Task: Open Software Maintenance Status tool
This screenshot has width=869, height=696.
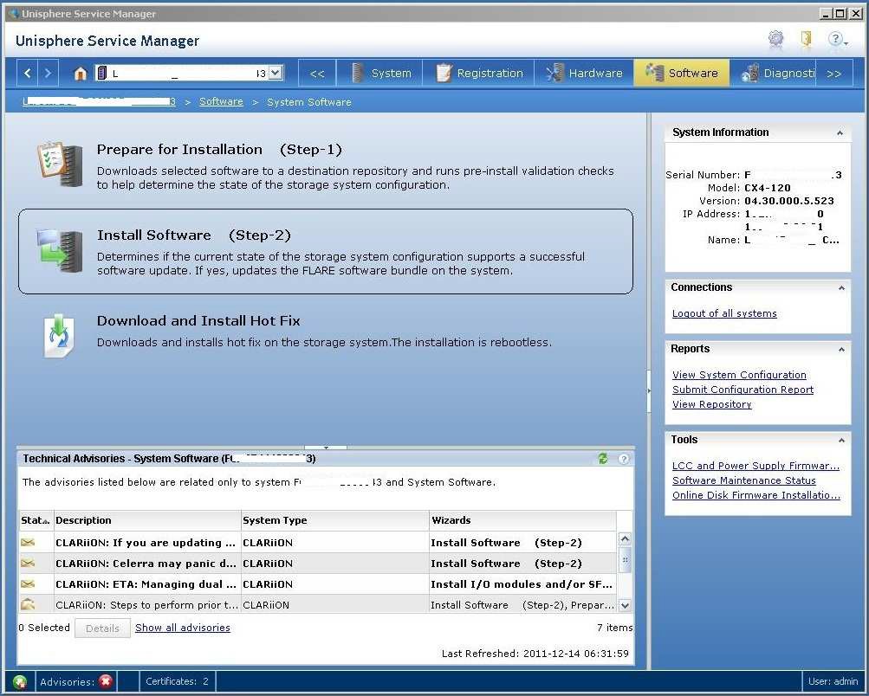Action: [744, 480]
